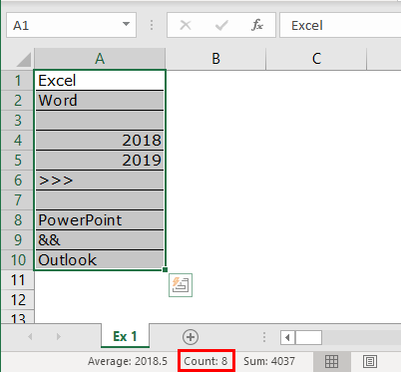Select row 10 header
Screen dimensions: 401x372
click(18, 260)
